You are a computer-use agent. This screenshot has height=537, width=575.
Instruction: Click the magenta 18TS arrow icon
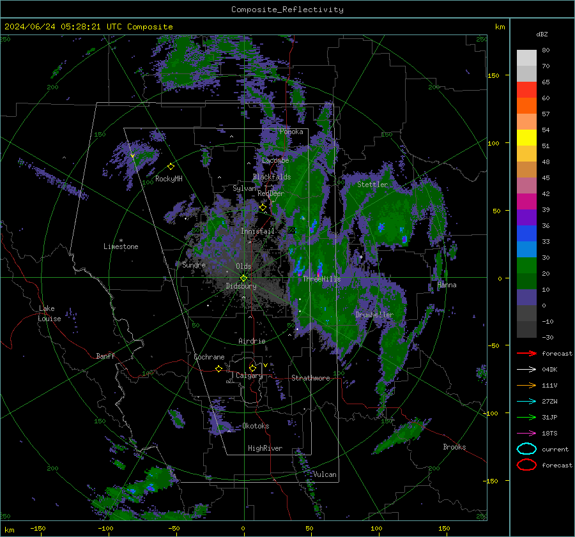coord(526,434)
